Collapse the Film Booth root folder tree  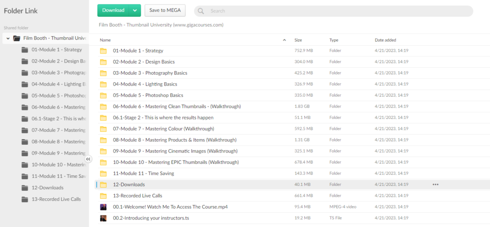tap(8, 38)
